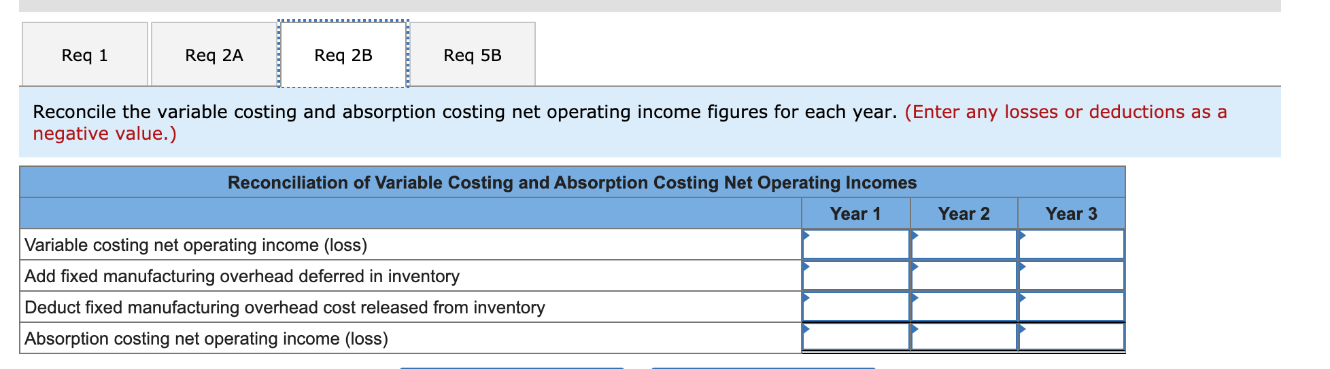The width and height of the screenshot is (1330, 369).
Task: Select Year 2 overhead deferred in inventory cell
Action: click(x=964, y=275)
